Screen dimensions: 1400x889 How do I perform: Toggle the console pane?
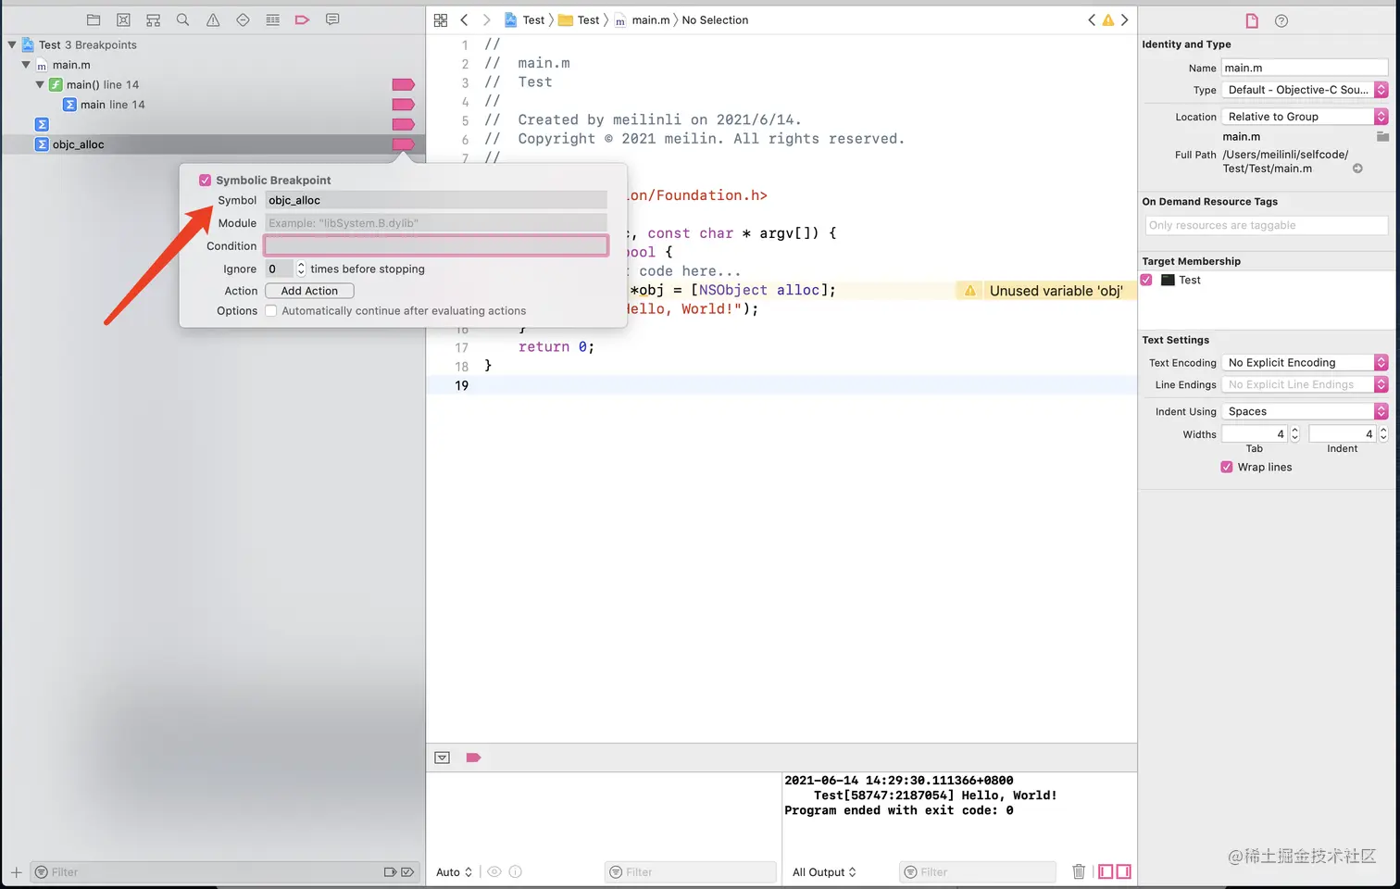tap(1123, 871)
